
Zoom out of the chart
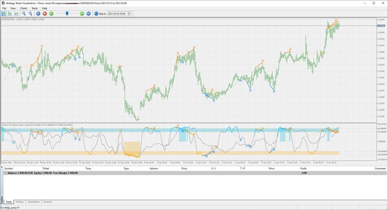(x=30, y=14)
